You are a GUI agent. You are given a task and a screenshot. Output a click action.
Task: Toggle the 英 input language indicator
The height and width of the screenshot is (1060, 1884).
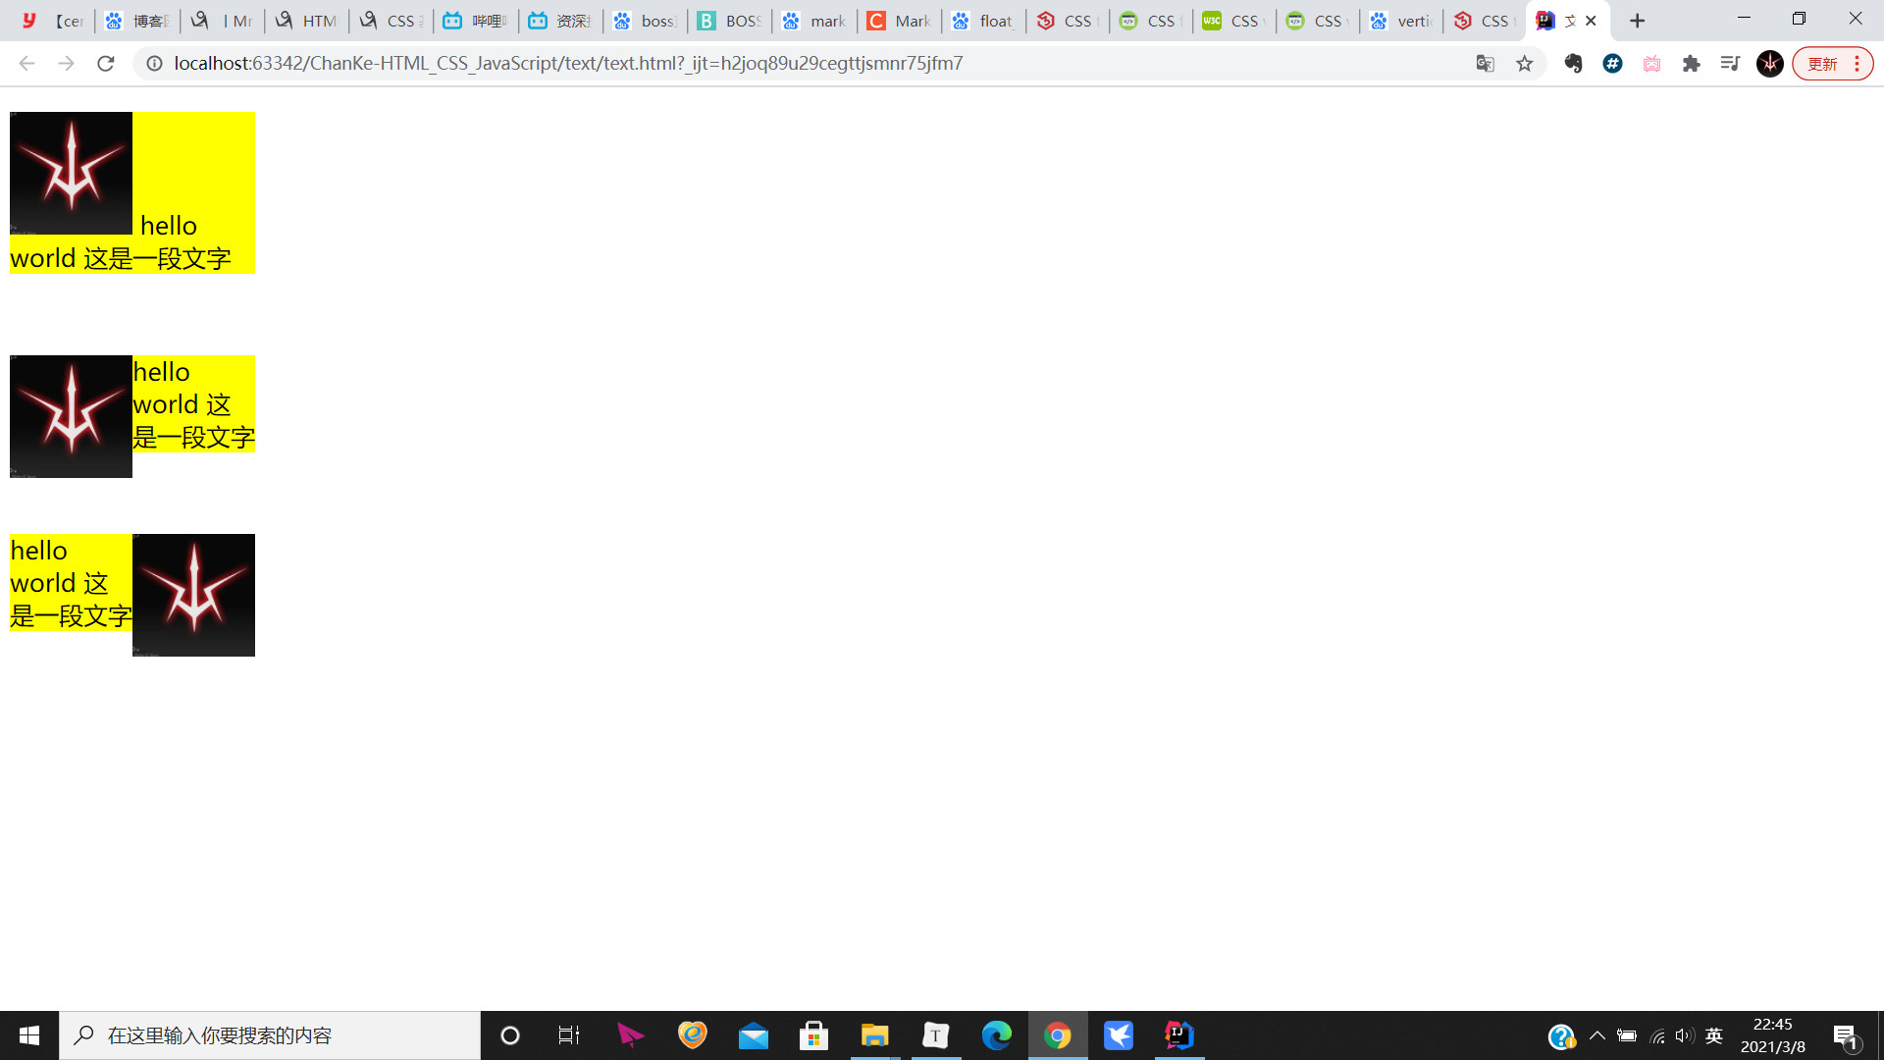click(x=1713, y=1035)
